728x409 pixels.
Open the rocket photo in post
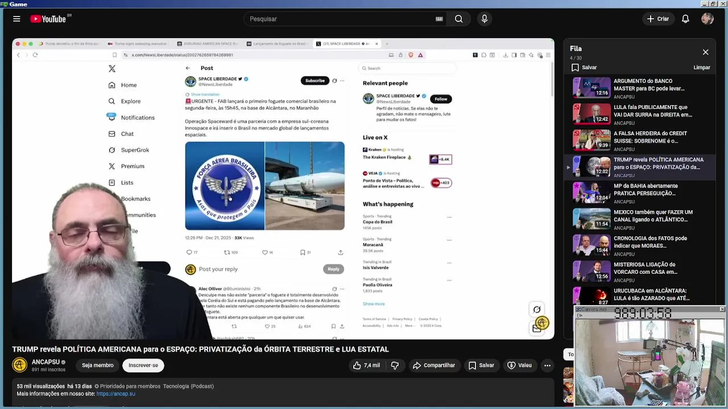click(305, 186)
